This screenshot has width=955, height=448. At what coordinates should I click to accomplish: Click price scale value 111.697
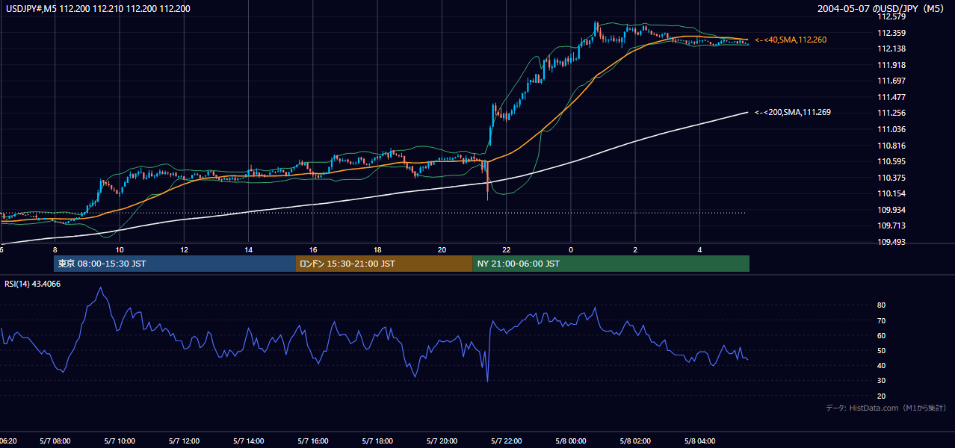click(891, 81)
